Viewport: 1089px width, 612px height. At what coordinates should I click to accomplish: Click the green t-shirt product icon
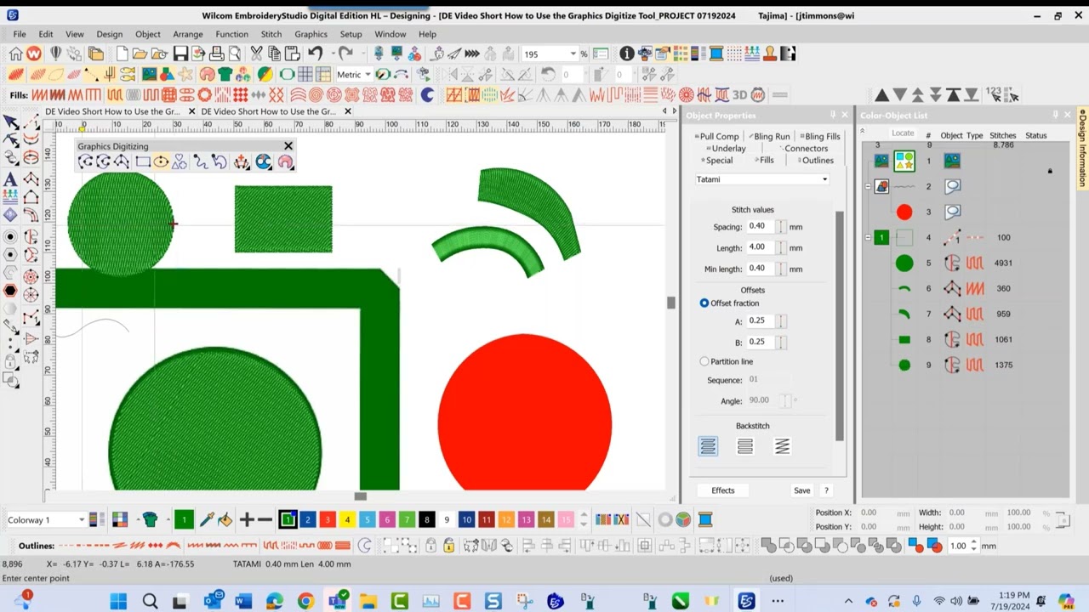click(225, 75)
